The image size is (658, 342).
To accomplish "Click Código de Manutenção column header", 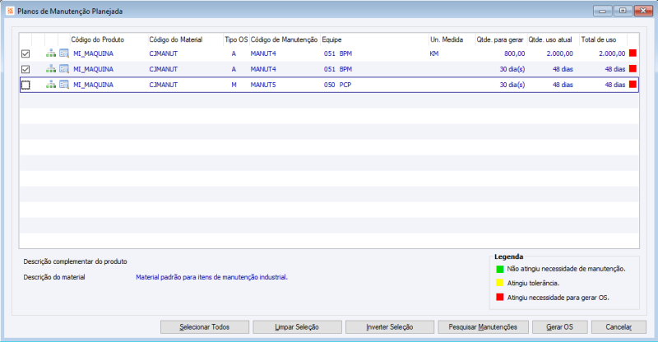I will pos(285,39).
